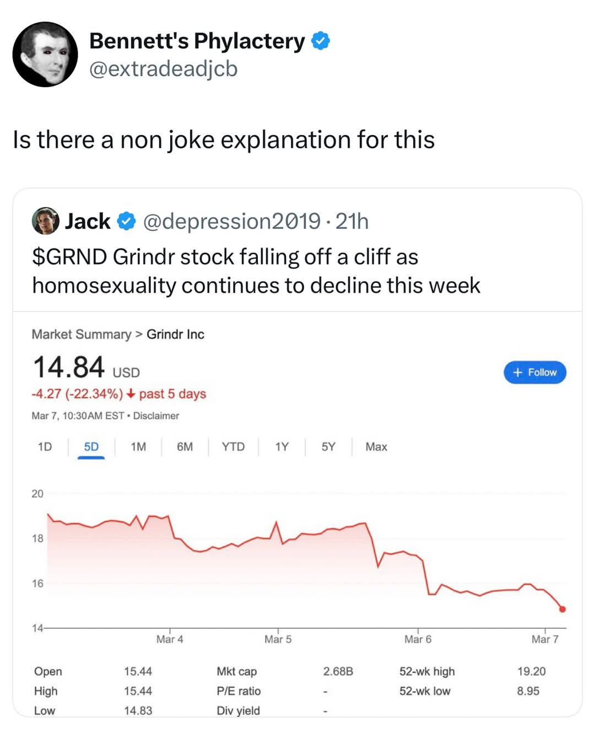Open the Disclaimer link
595x744 pixels.
click(156, 416)
